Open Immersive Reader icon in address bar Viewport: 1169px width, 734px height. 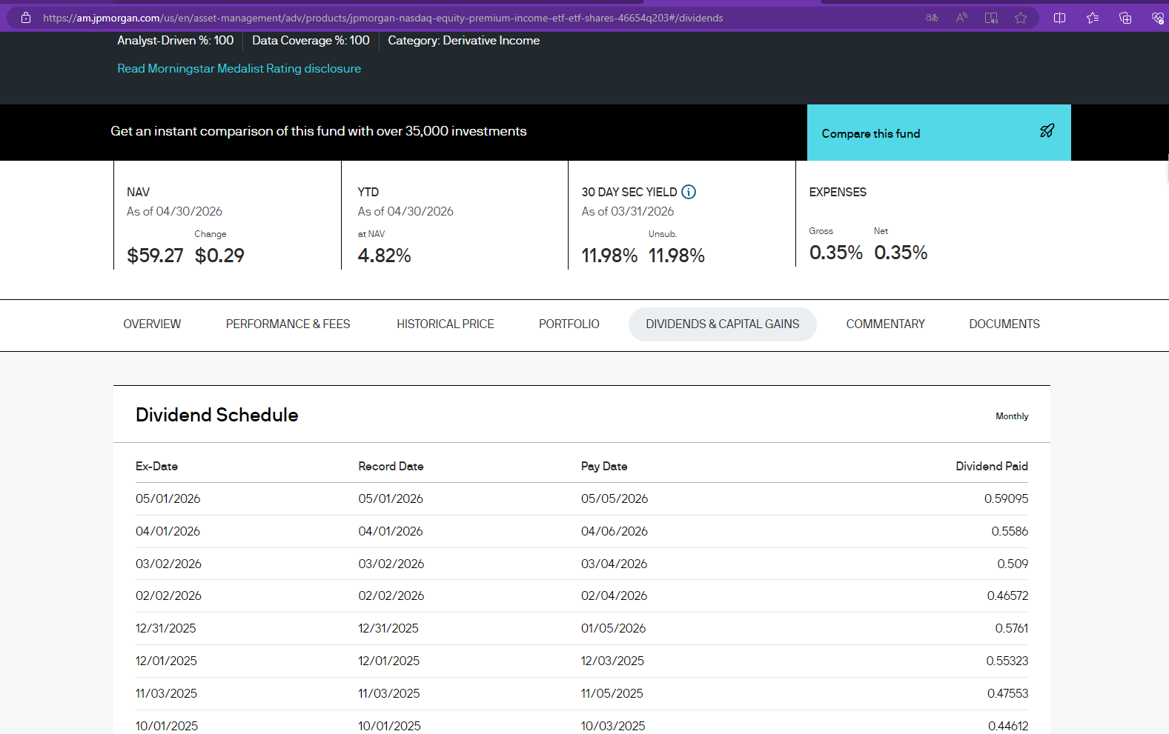pyautogui.click(x=991, y=18)
